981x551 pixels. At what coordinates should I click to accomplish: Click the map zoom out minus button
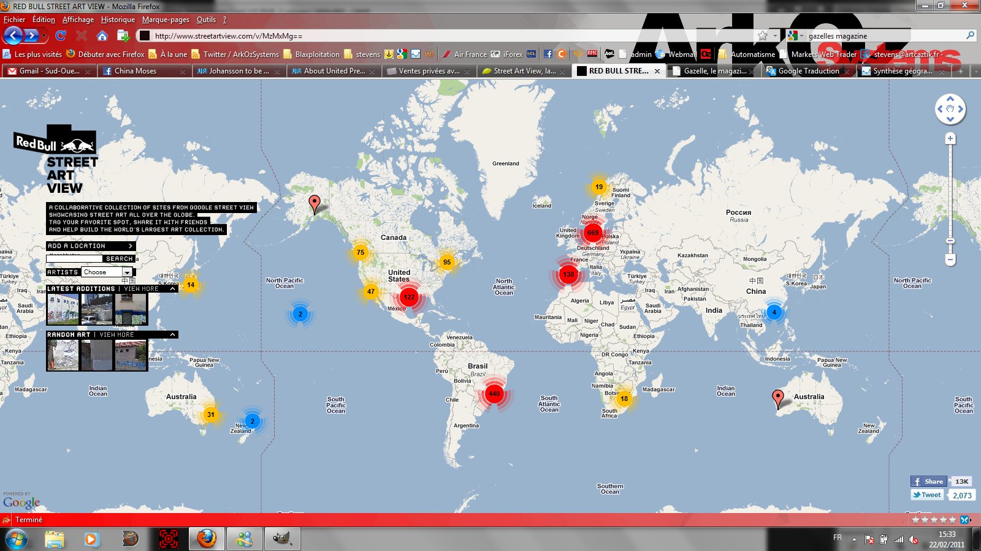click(x=950, y=260)
